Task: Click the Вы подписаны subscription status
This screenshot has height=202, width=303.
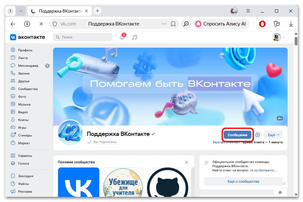Action: pos(102,142)
